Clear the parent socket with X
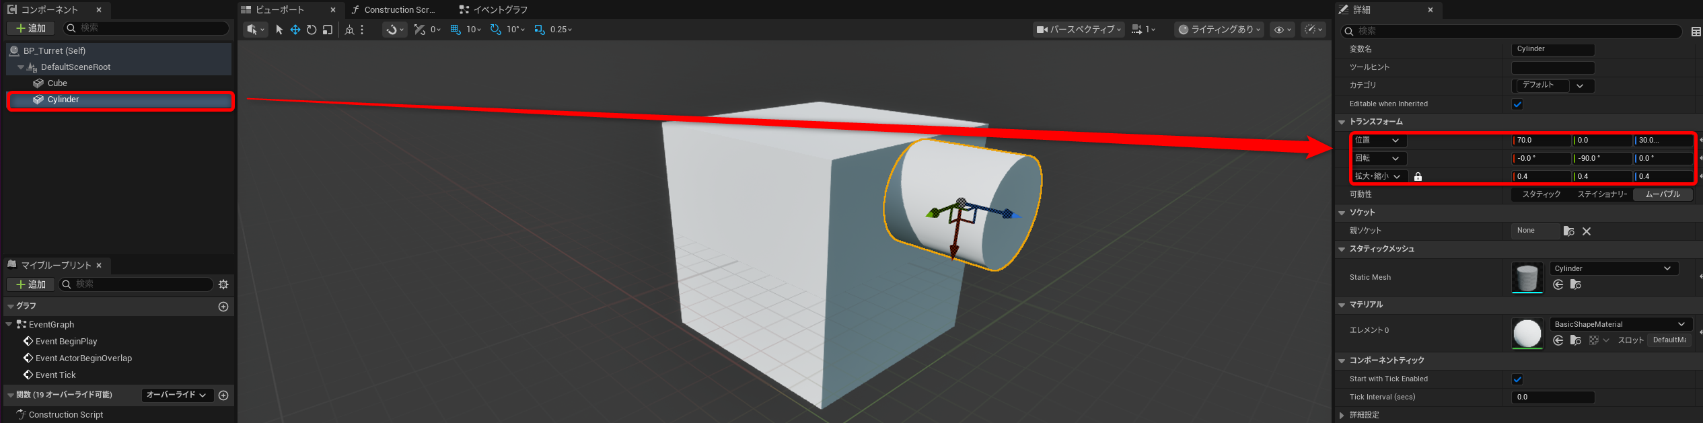The image size is (1703, 423). coord(1587,231)
